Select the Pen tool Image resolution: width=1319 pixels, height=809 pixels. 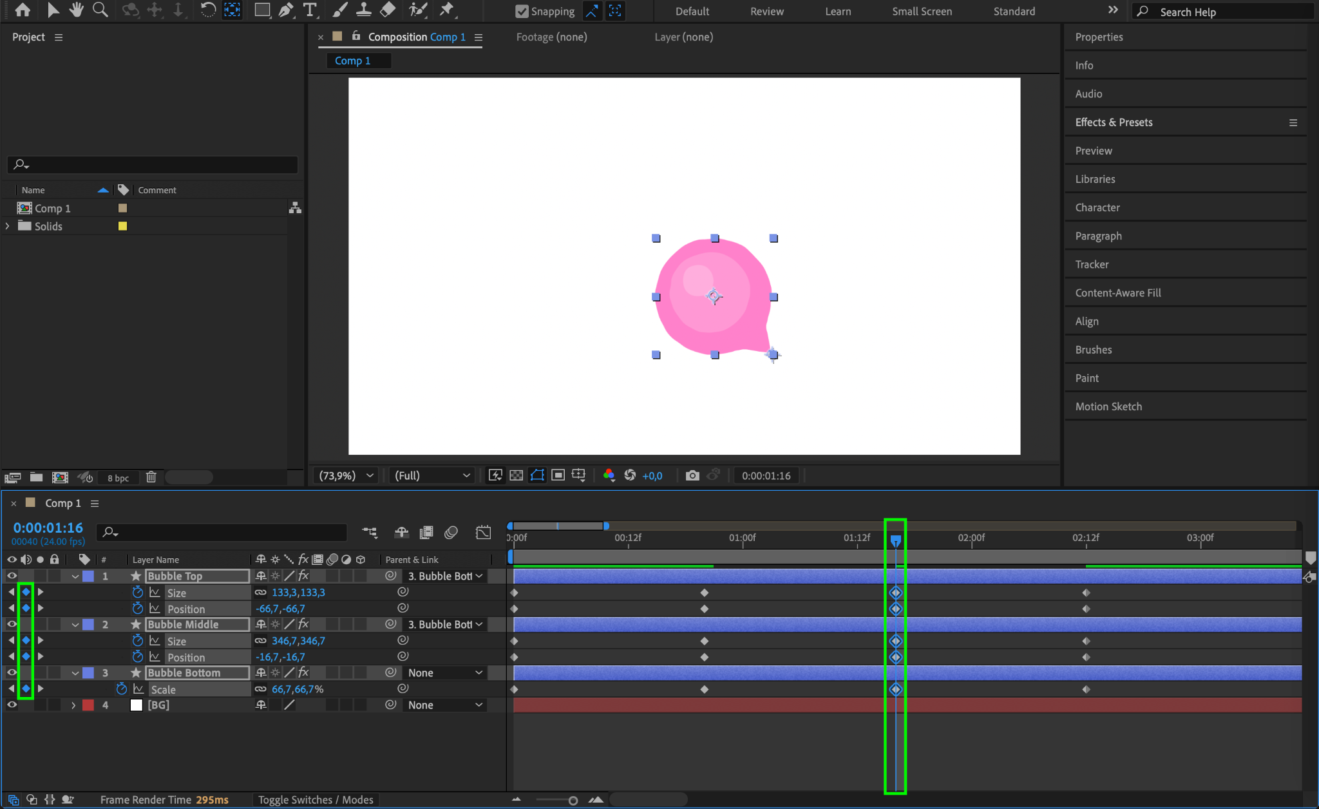286,10
